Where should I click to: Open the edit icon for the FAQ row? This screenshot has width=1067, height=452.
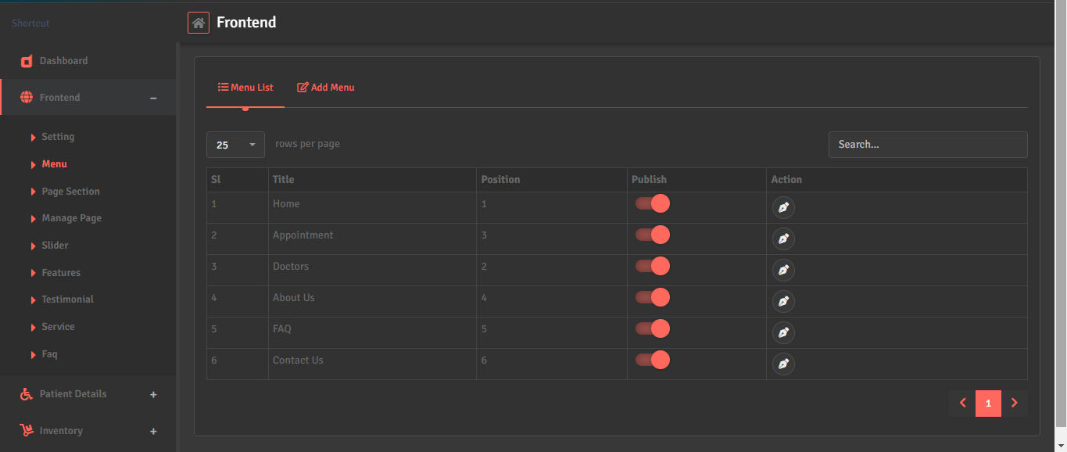point(783,332)
